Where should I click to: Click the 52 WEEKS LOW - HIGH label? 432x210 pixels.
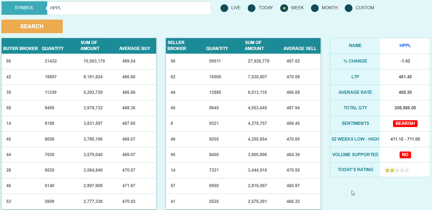pyautogui.click(x=355, y=139)
